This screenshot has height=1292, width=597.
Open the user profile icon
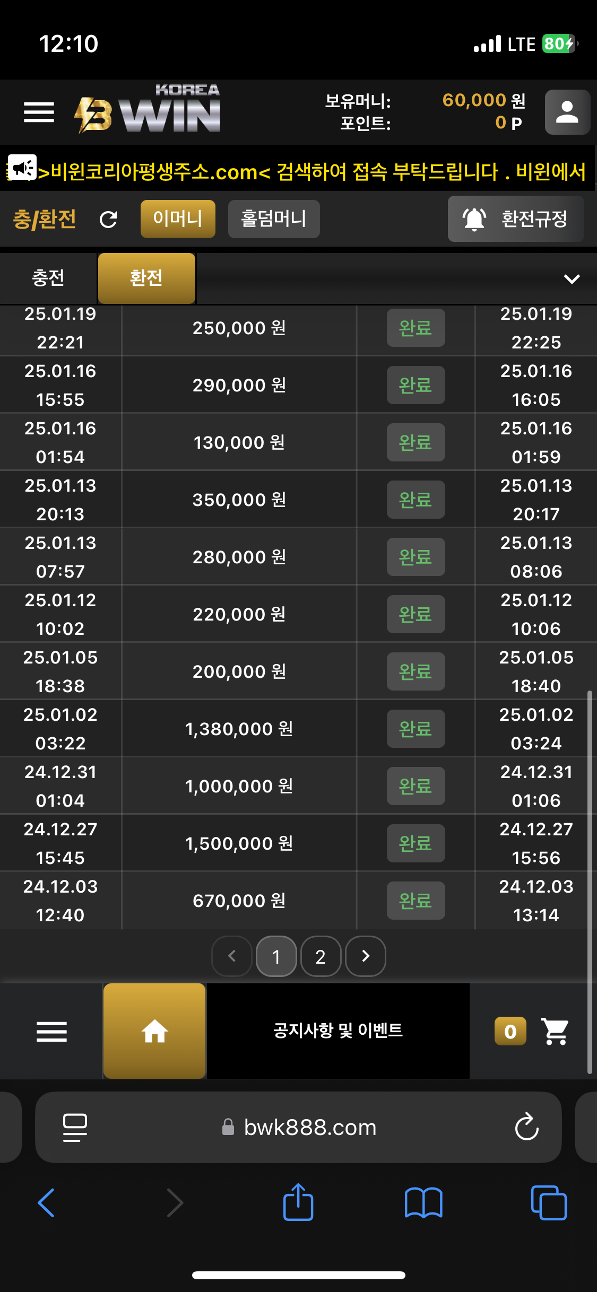567,112
